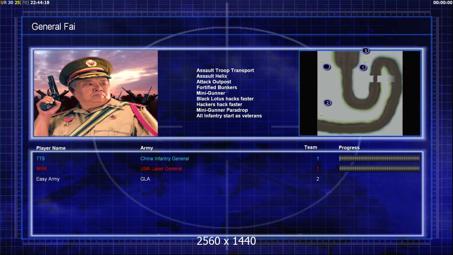Click the Team column header
Image resolution: width=453 pixels, height=255 pixels.
pyautogui.click(x=311, y=147)
